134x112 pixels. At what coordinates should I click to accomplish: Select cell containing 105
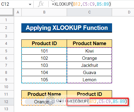[44, 80]
